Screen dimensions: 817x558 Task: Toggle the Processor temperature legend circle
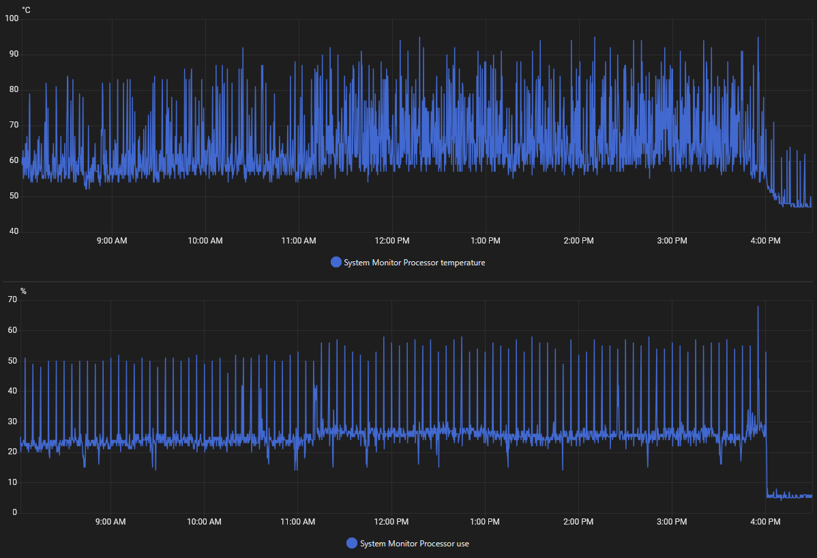point(336,262)
